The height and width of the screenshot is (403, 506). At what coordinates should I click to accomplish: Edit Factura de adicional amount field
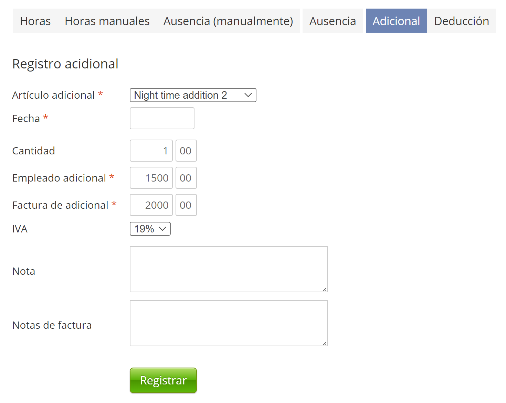coord(151,205)
